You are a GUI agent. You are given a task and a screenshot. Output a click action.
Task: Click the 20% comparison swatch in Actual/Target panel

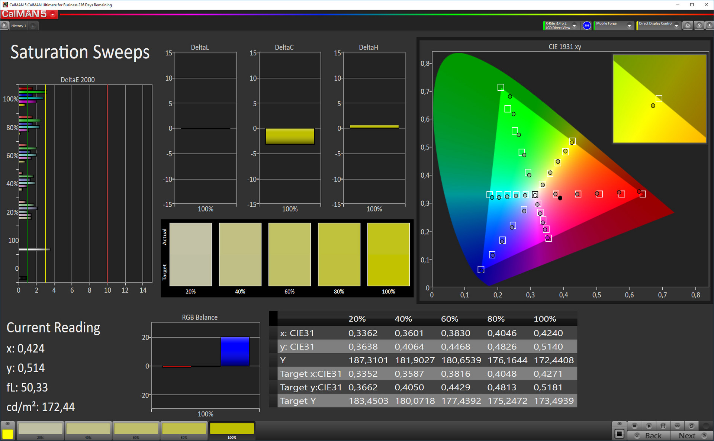click(x=191, y=254)
